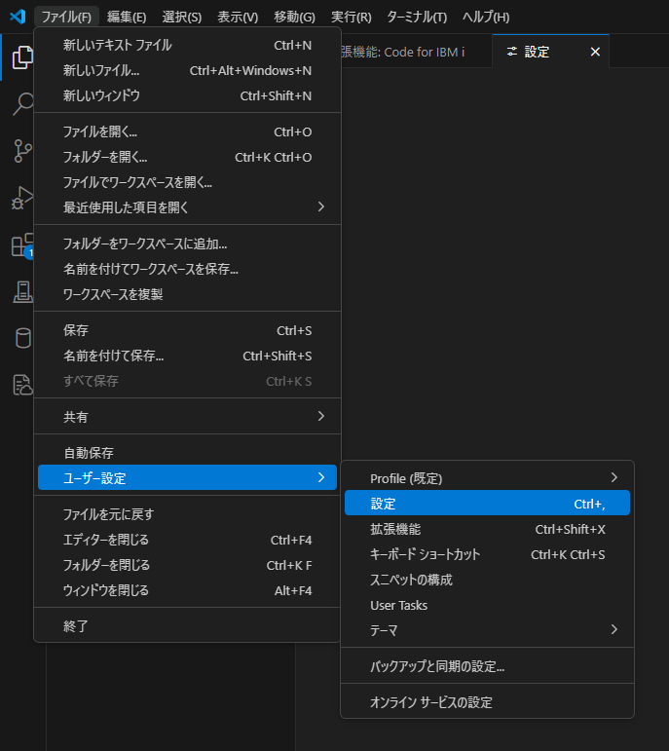The width and height of the screenshot is (669, 751).
Task: Open スニペットの構成
Action: (x=487, y=580)
